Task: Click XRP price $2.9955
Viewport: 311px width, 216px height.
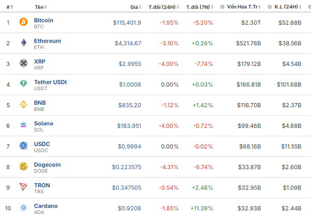Action: pos(130,64)
